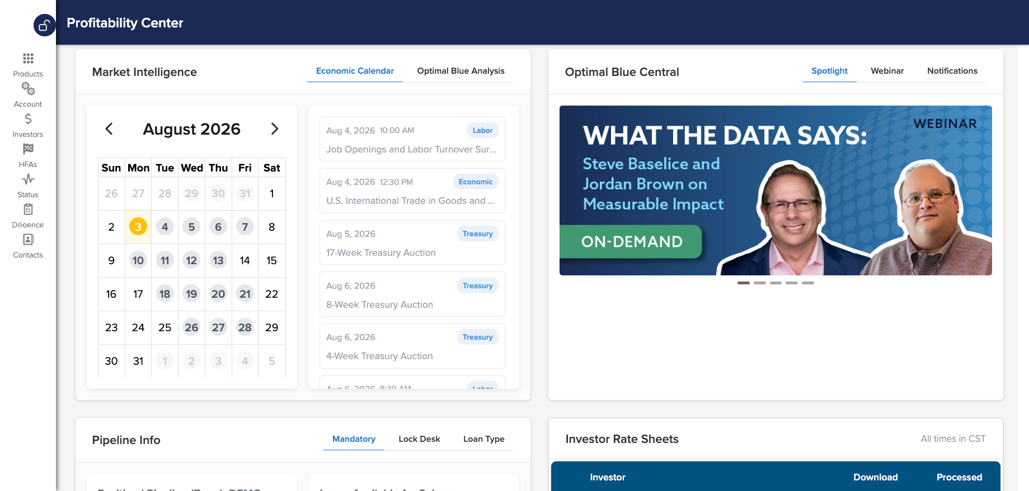This screenshot has width=1029, height=491.
Task: Go to previous month in calendar
Action: pyautogui.click(x=109, y=129)
